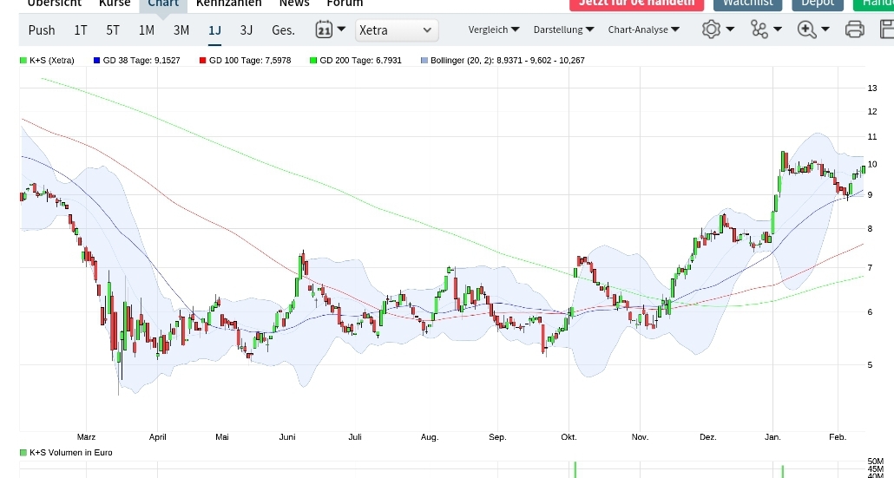Expand the Vergleich dropdown

[493, 29]
